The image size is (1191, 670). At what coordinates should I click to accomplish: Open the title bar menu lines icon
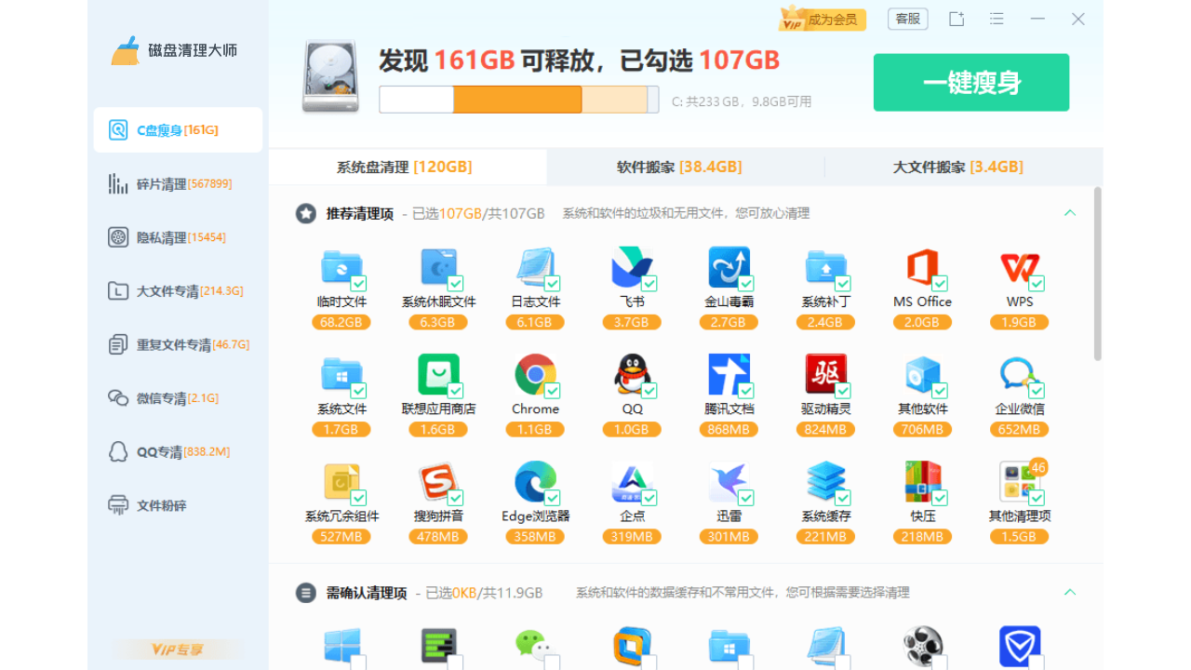(997, 19)
